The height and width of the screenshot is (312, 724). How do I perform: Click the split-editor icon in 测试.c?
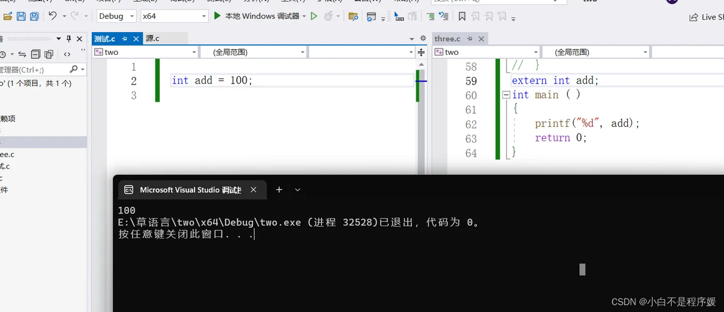(421, 52)
